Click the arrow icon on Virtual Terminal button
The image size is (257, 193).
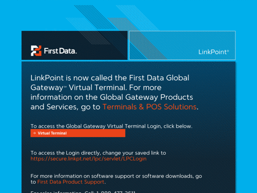[x=34, y=133]
